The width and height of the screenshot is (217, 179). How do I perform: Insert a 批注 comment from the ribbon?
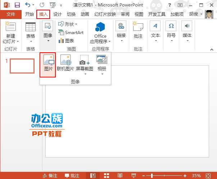pyautogui.click(x=138, y=30)
